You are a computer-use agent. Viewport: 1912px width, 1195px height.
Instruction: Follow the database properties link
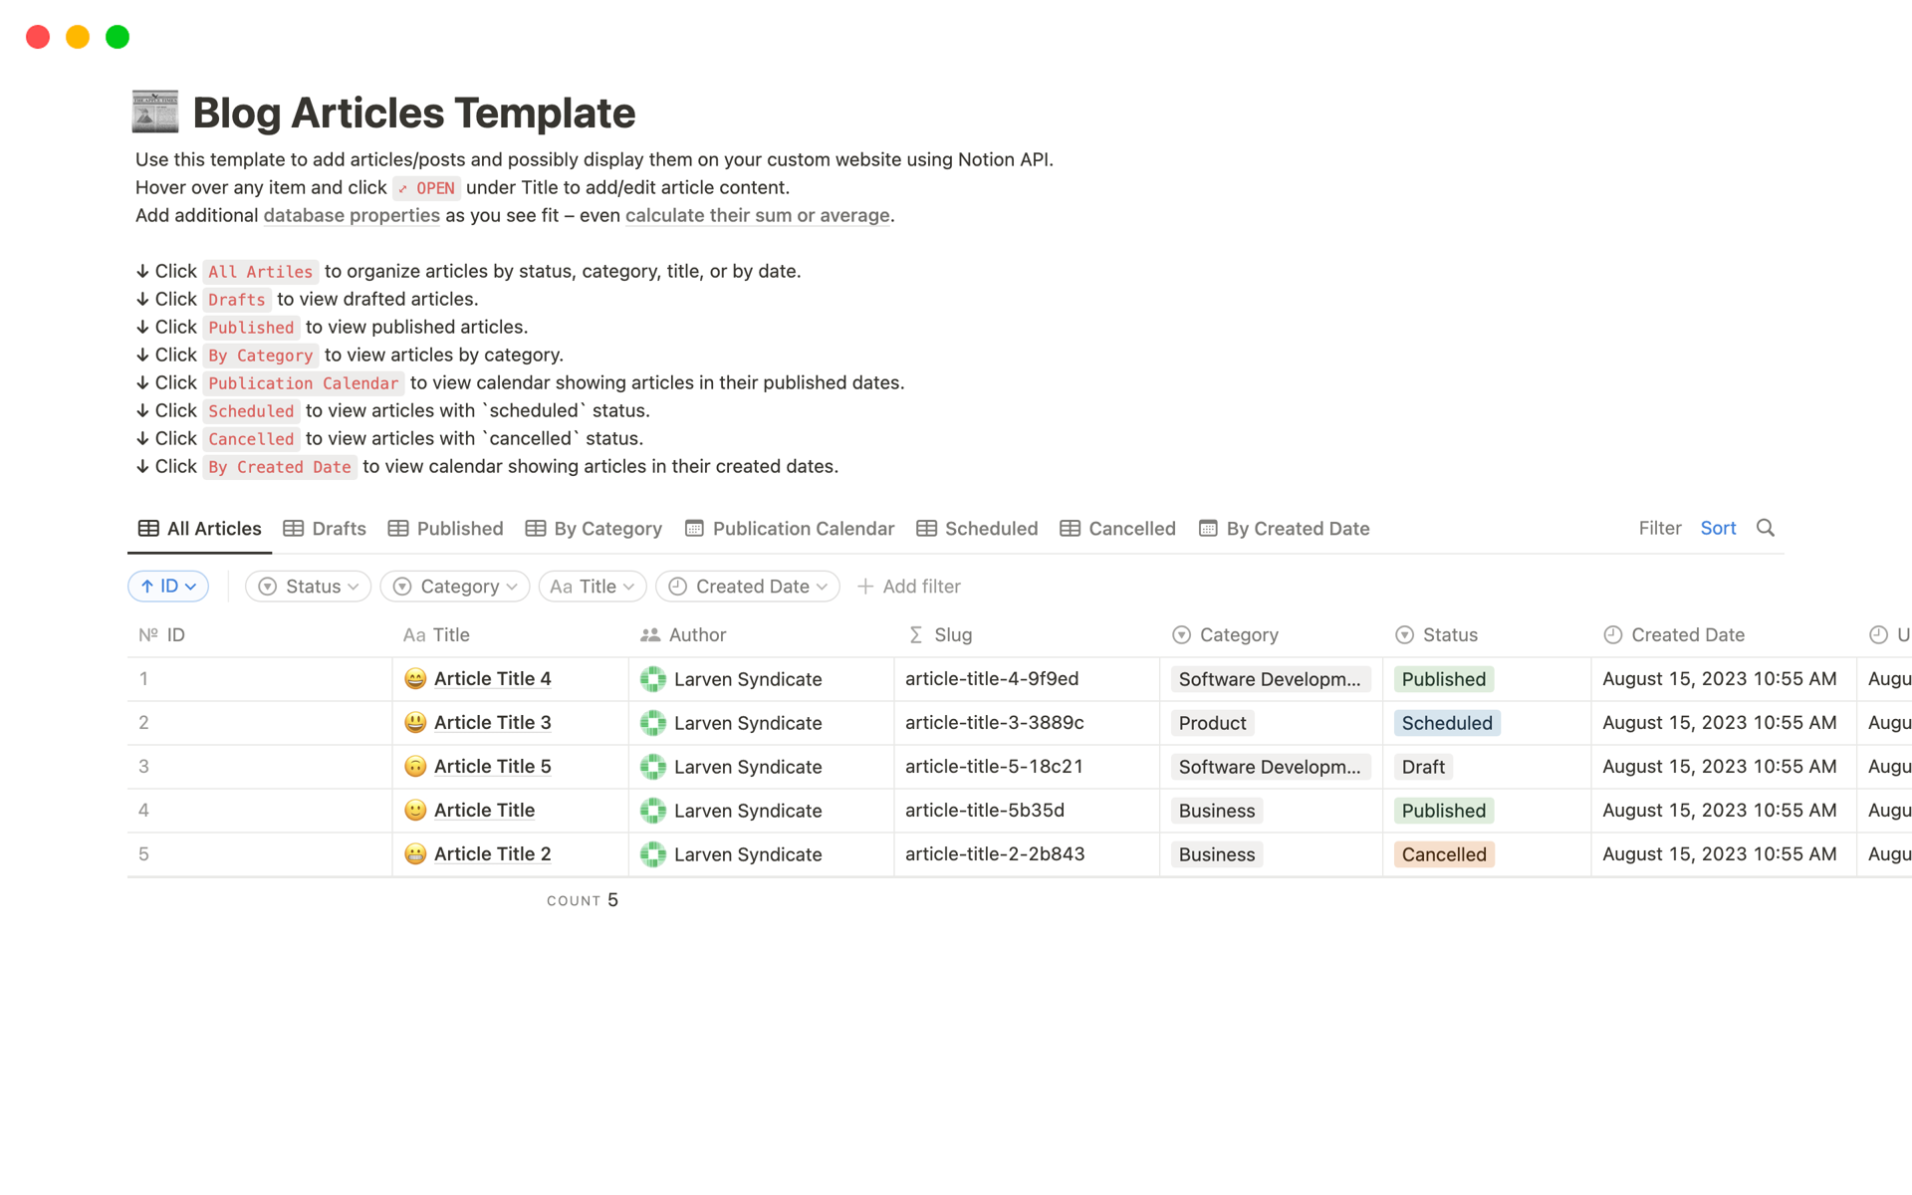click(352, 215)
